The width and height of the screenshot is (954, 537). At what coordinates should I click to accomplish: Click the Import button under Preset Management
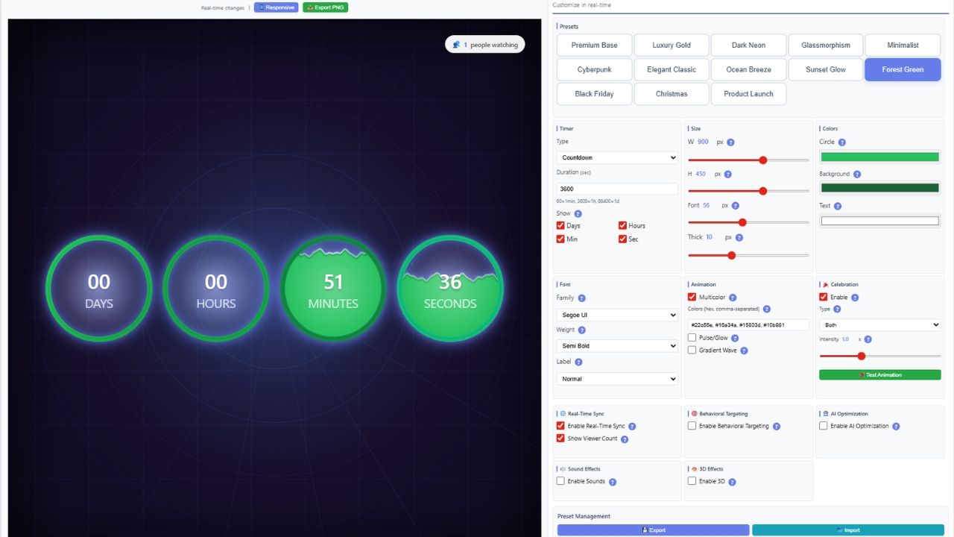(848, 530)
